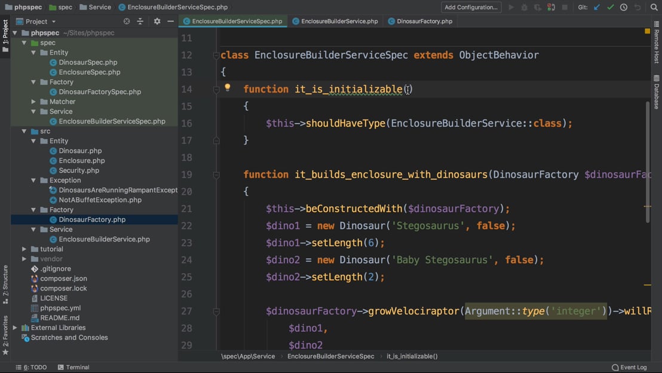This screenshot has width=662, height=373.
Task: Click \spec\App\Service in bottom breadcrumb
Action: click(248, 356)
